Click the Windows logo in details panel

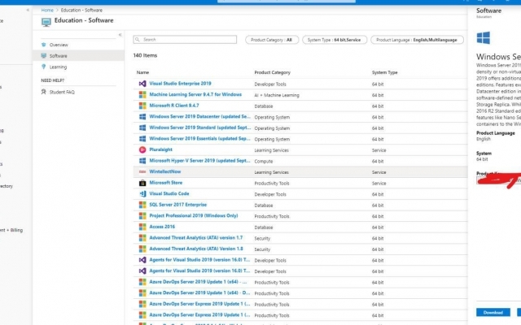click(x=483, y=38)
